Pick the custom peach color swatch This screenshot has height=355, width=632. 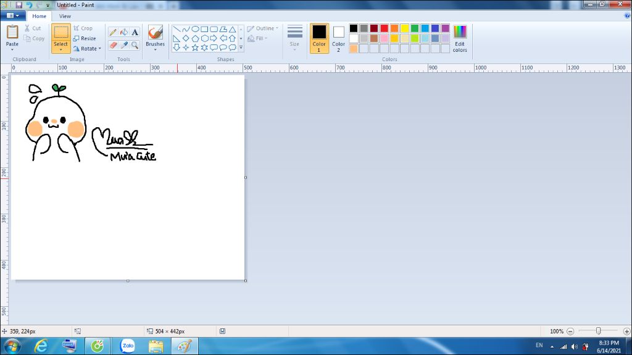(354, 49)
